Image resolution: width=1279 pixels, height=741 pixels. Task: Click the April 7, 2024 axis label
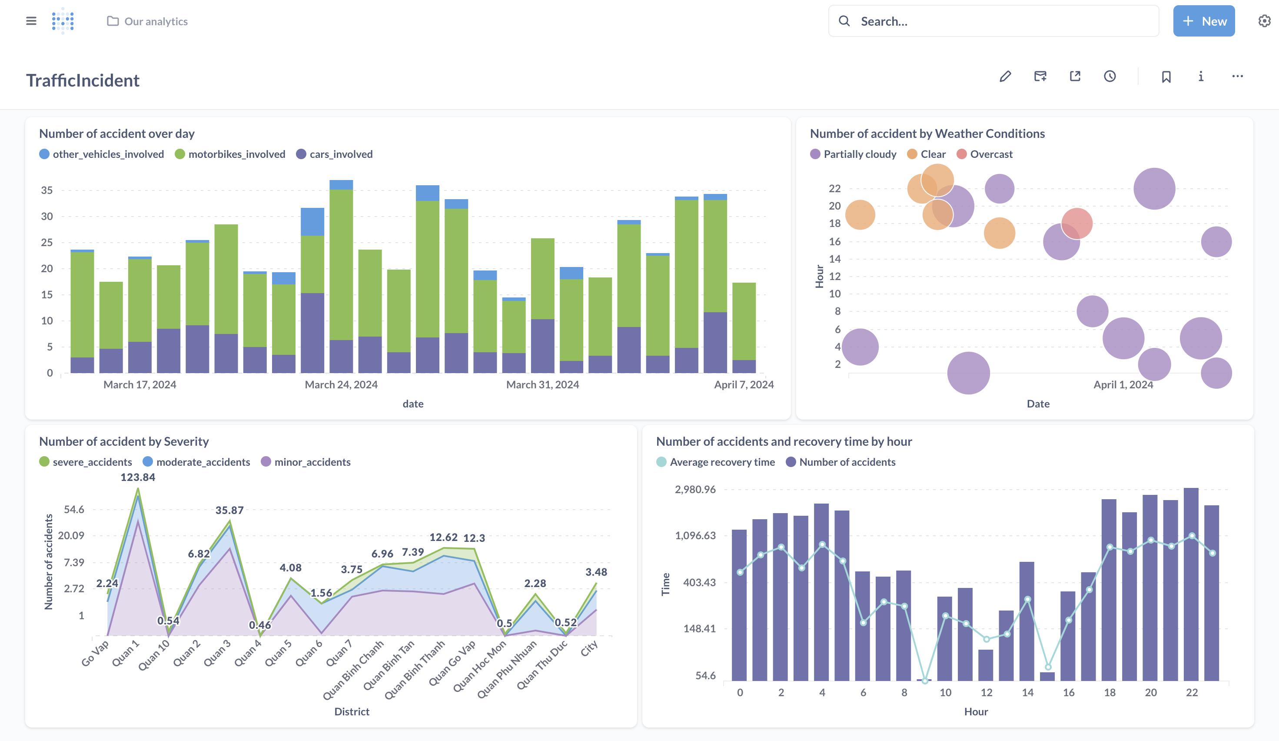click(744, 384)
